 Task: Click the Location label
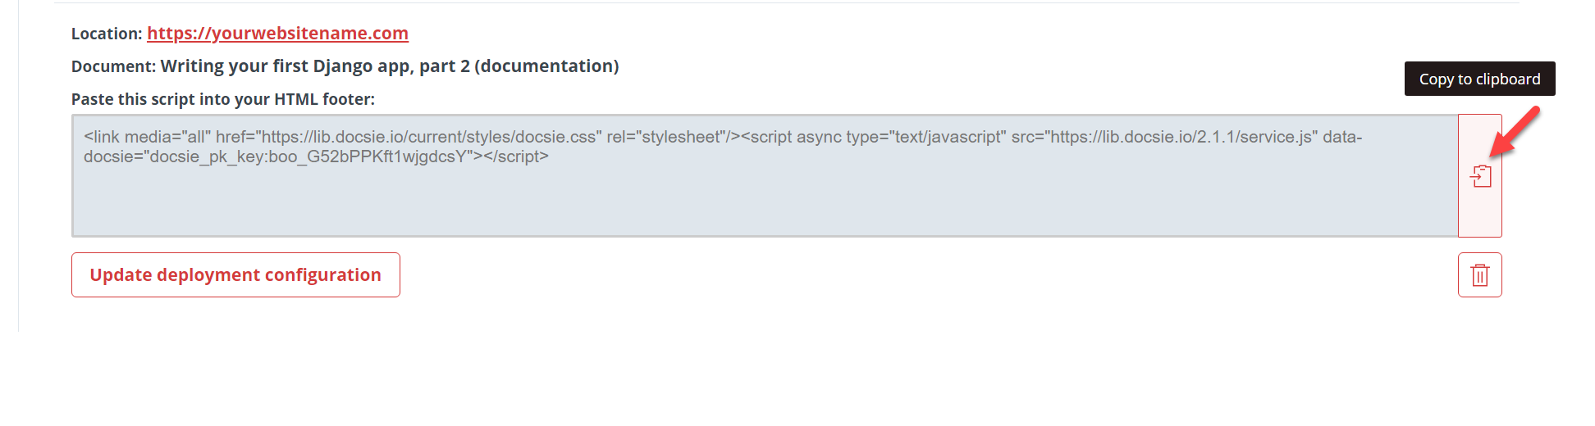click(x=107, y=34)
